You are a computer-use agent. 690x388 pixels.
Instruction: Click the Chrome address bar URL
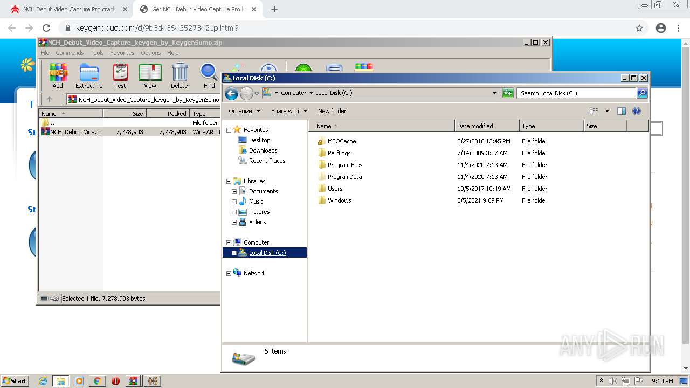[x=157, y=28]
